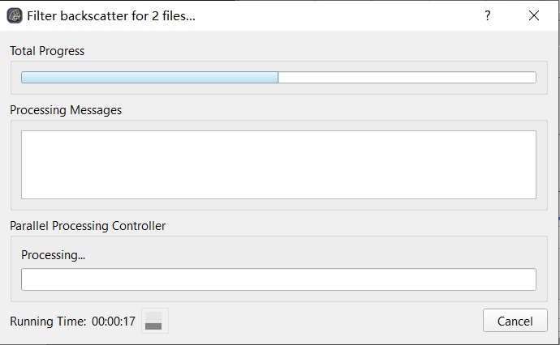Click the empty Parallel Processing progress bar
Screen dimensions: 560x345
click(x=278, y=279)
